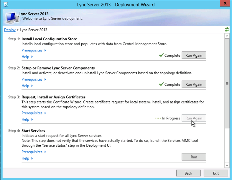The height and width of the screenshot is (180, 232).
Task: Run Again Install Local Configuration Store
Action: click(x=194, y=56)
